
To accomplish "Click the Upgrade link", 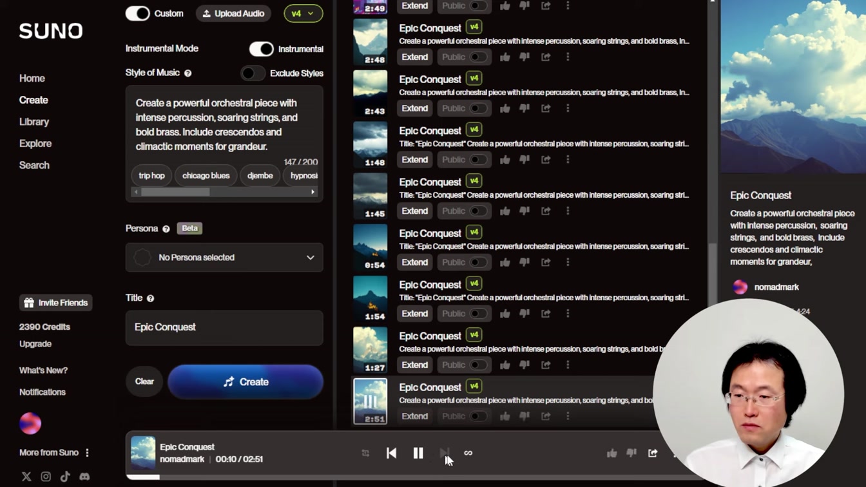I will (35, 344).
